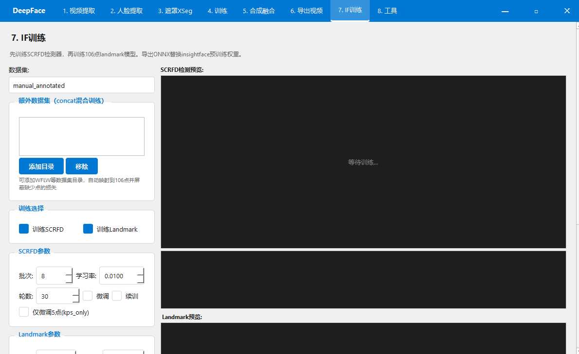Select the 7. IF训练 tab
579x354 pixels.
point(350,10)
